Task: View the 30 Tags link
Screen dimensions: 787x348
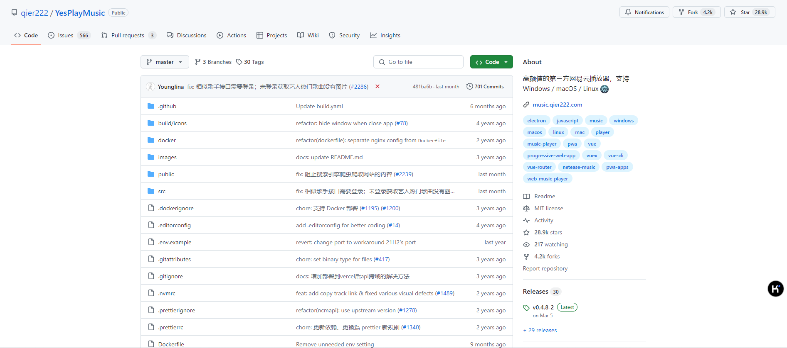Action: pyautogui.click(x=250, y=62)
